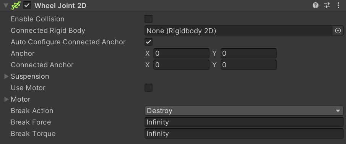Toggle the Use Motor checkbox

[x=148, y=88]
